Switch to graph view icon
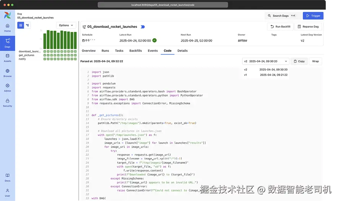 [x=28, y=25]
